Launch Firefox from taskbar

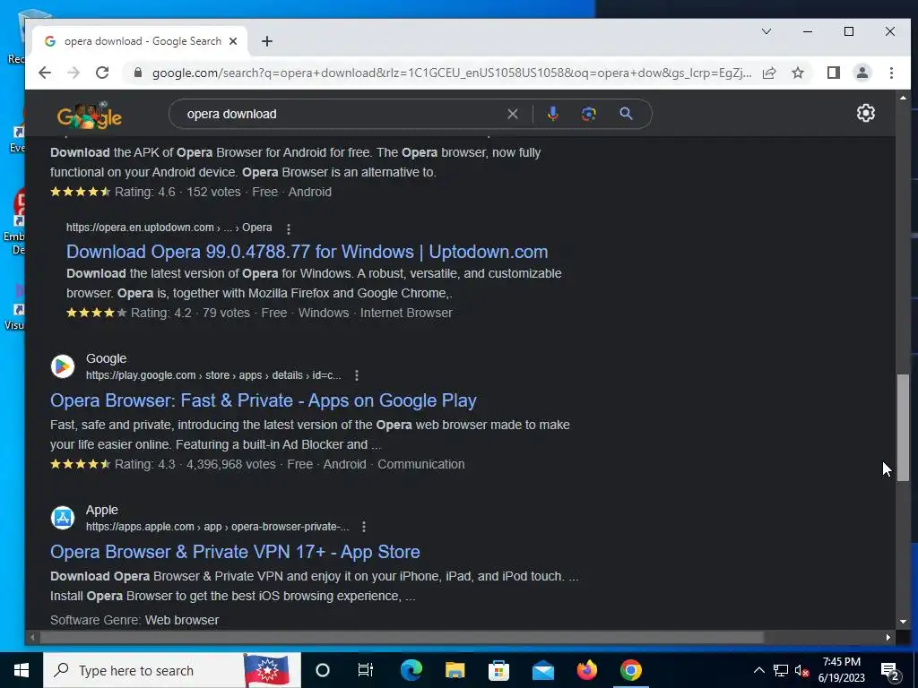[x=586, y=670]
